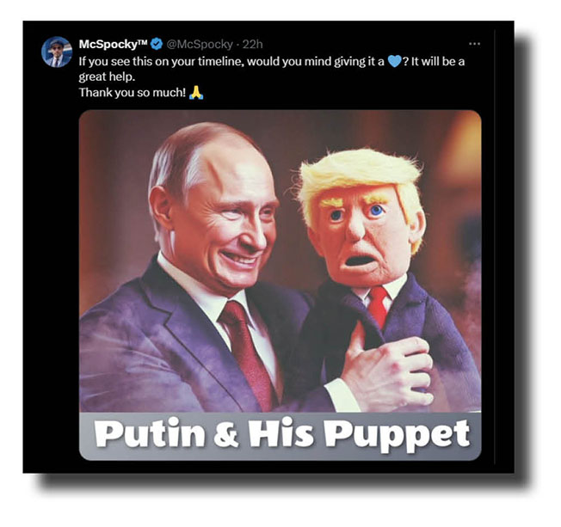The width and height of the screenshot is (561, 527).
Task: Open the three-dot more options menu
Action: point(474,44)
